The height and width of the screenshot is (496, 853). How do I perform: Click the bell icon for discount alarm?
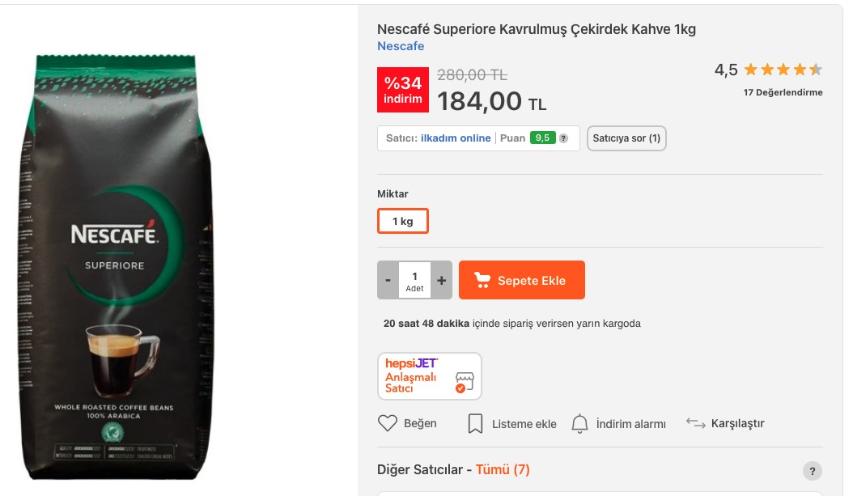(x=579, y=423)
